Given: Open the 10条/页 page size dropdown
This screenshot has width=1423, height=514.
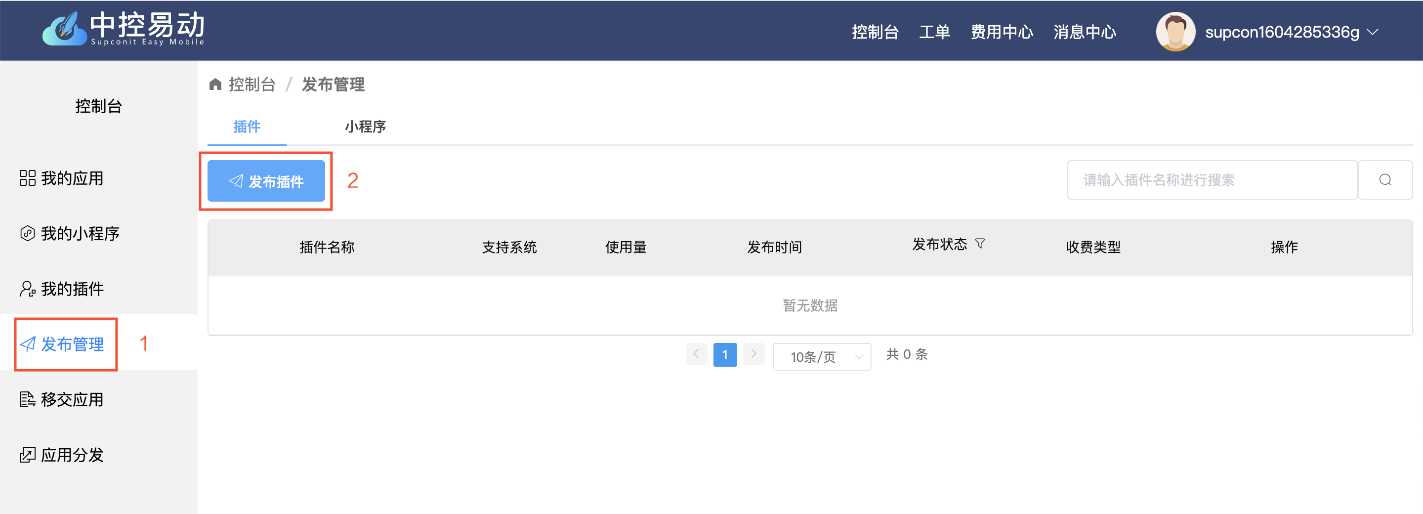Looking at the screenshot, I should (821, 356).
